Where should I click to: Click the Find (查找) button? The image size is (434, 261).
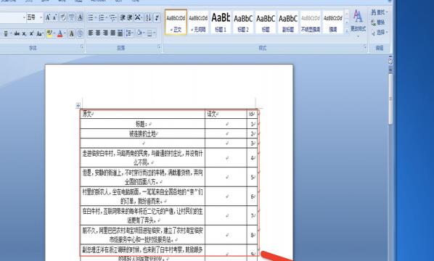pyautogui.click(x=379, y=12)
